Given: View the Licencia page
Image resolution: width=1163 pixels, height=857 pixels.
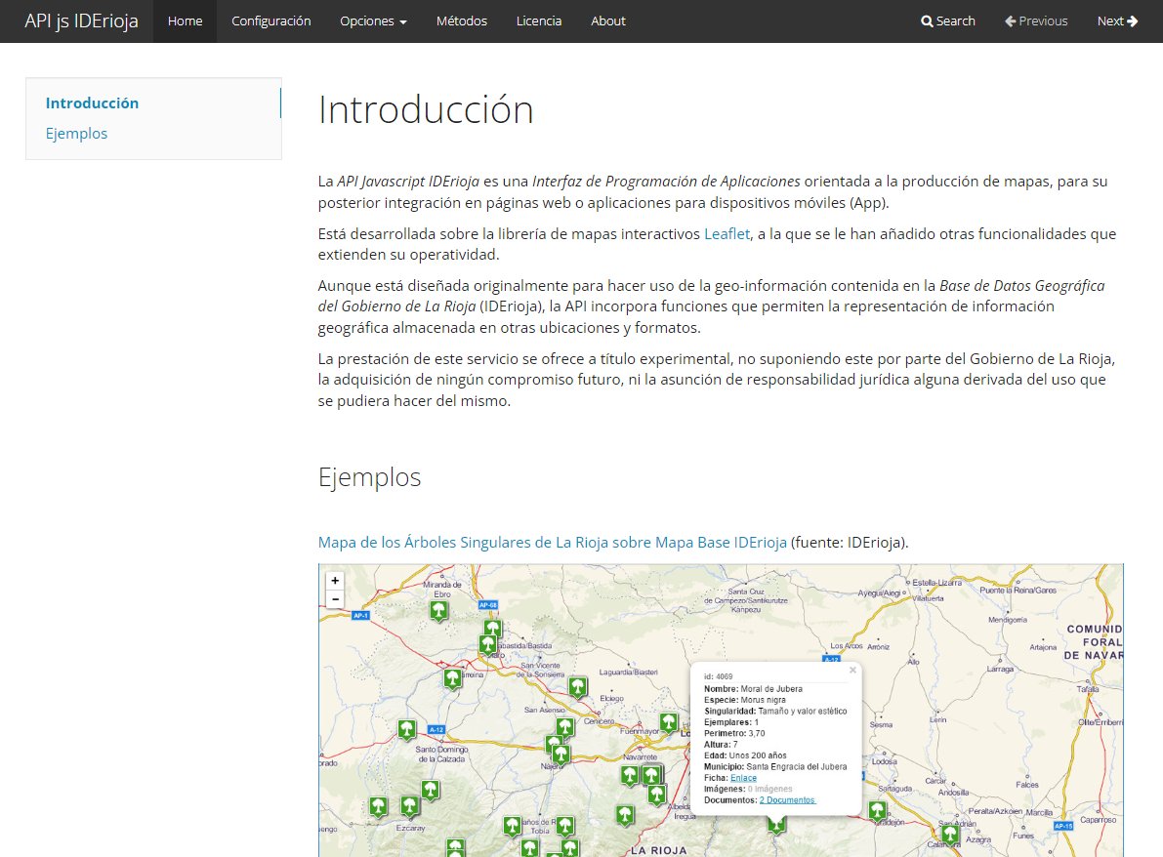Looking at the screenshot, I should pyautogui.click(x=538, y=20).
